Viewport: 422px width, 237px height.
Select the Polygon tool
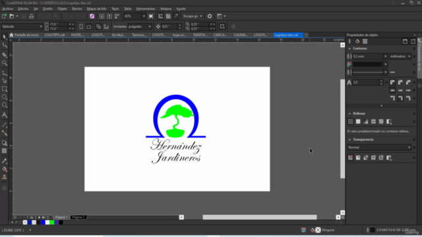pyautogui.click(x=5, y=105)
